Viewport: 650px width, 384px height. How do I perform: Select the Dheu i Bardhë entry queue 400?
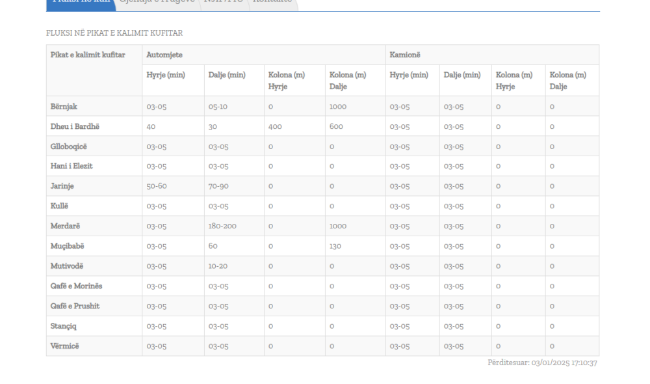click(x=275, y=126)
